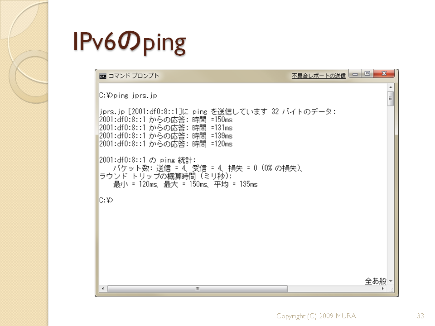This screenshot has height=326, width=435.
Task: Click the reply line with 時間 =139ms
Action: tap(166, 136)
